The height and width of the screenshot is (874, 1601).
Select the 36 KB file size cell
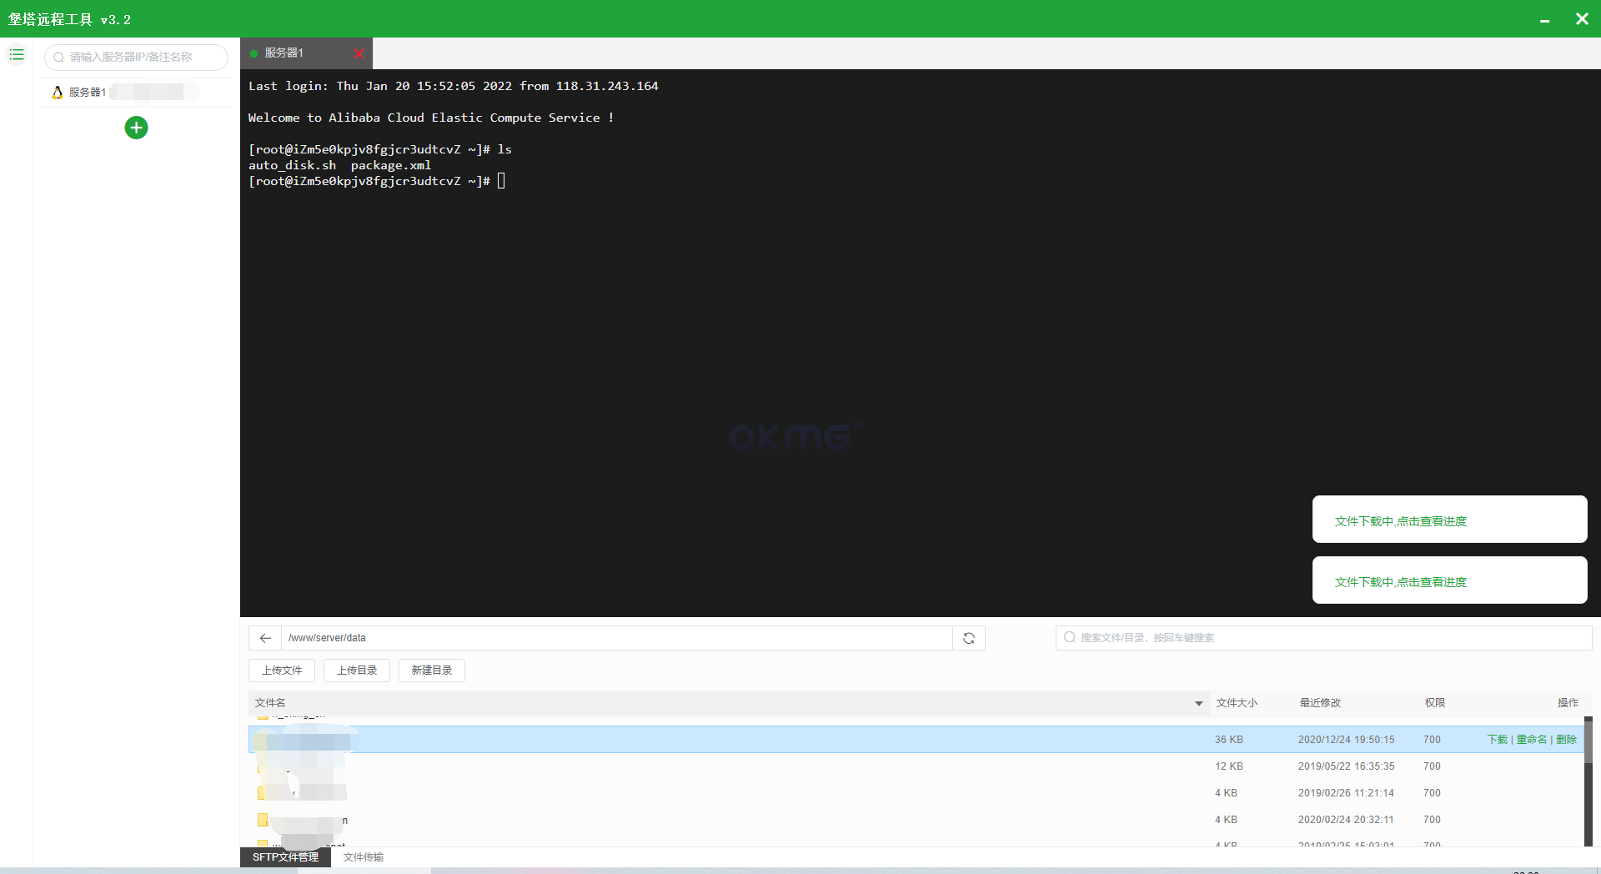pyautogui.click(x=1228, y=740)
